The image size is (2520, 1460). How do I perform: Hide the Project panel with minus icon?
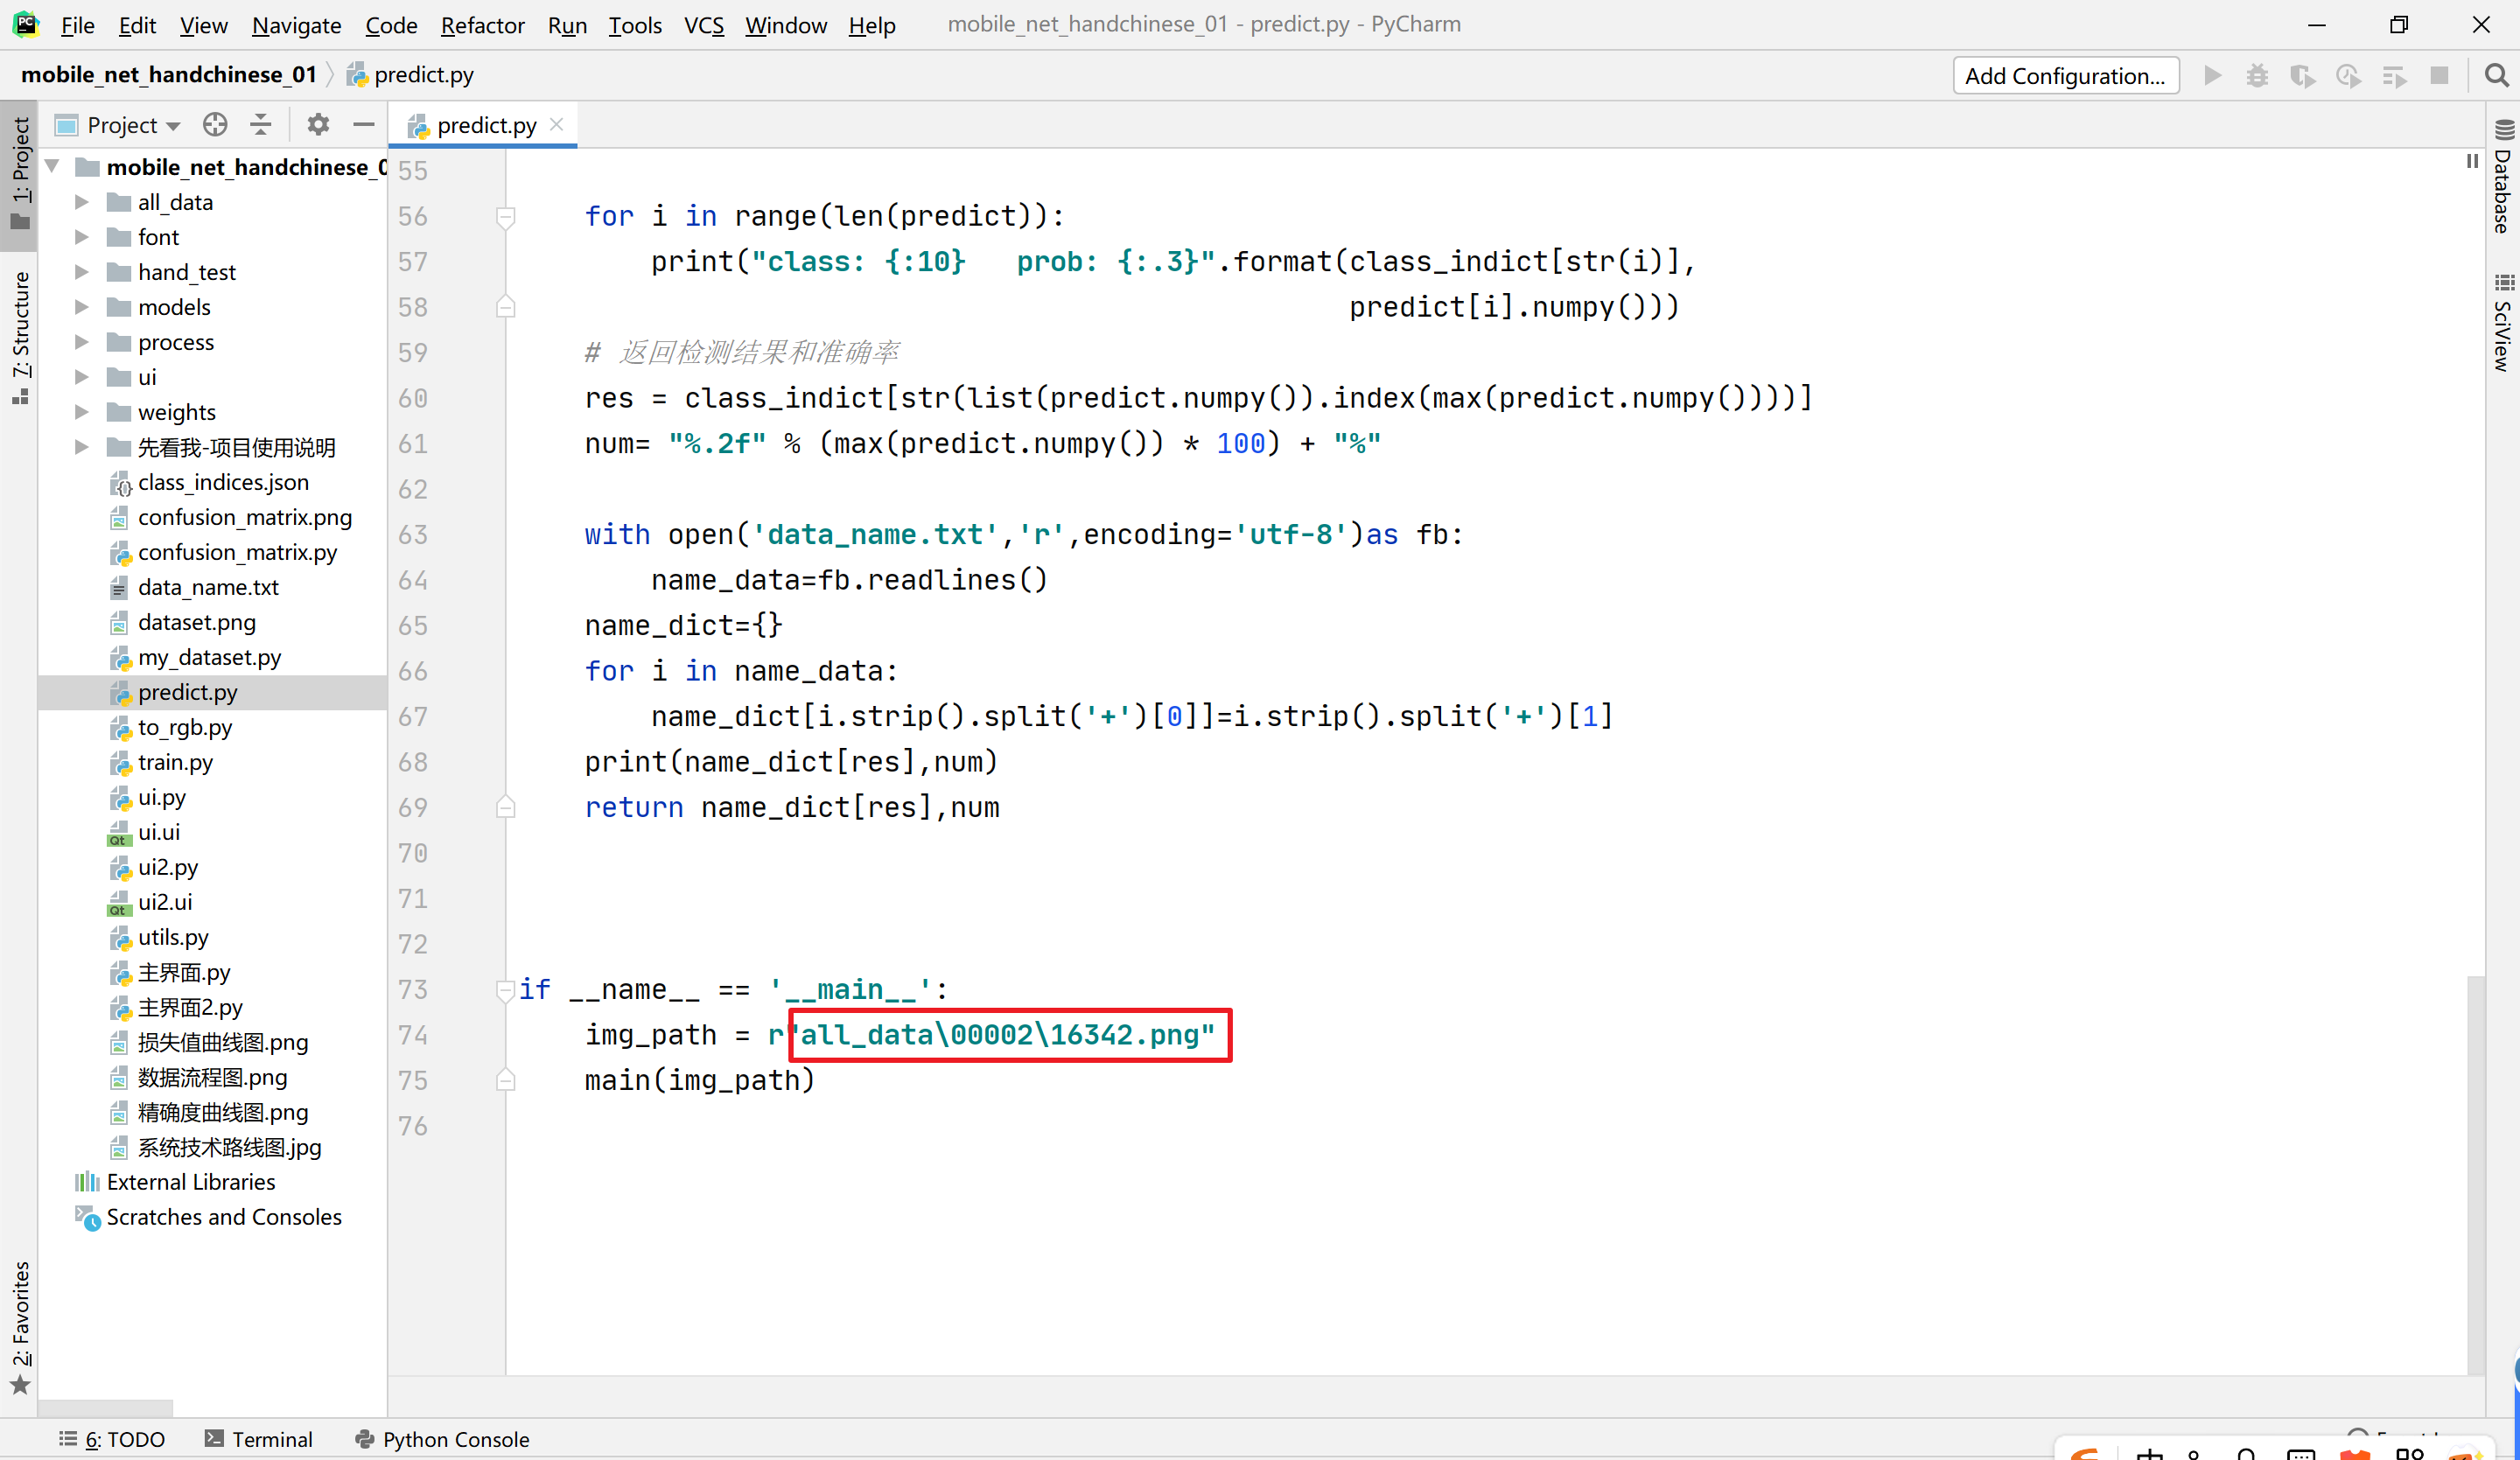point(364,125)
